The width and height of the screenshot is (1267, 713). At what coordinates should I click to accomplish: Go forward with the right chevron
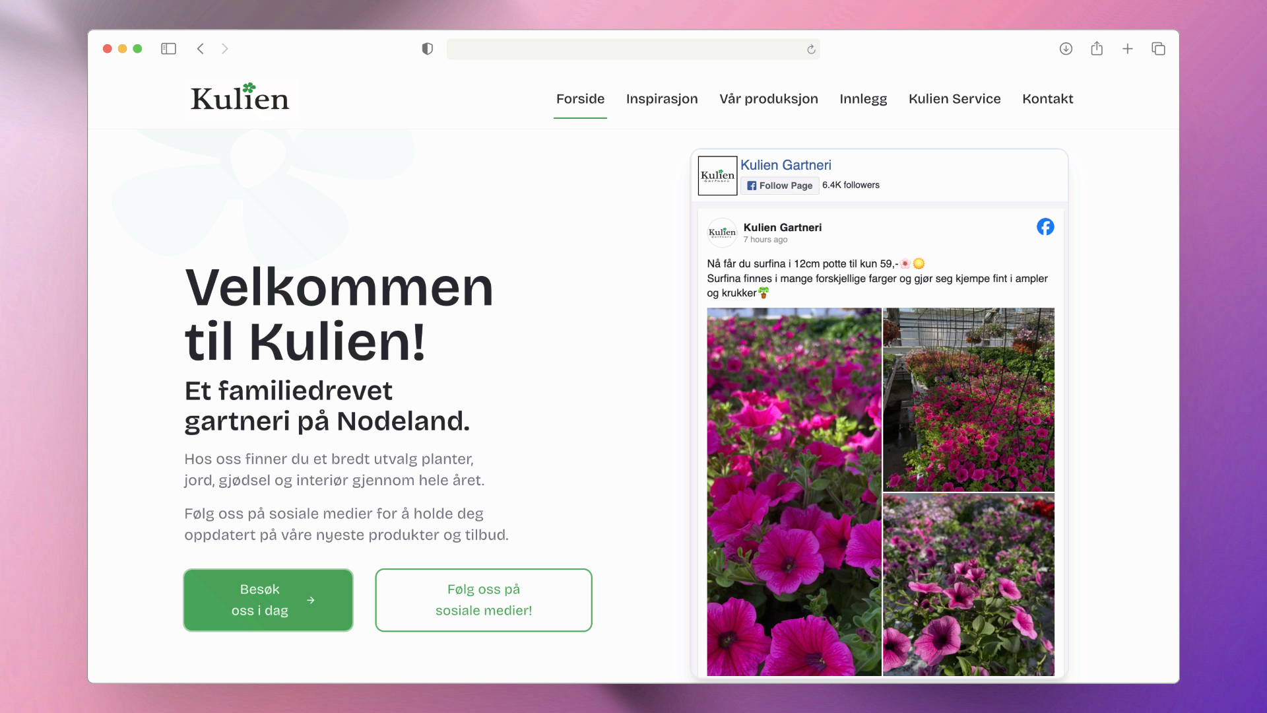225,49
